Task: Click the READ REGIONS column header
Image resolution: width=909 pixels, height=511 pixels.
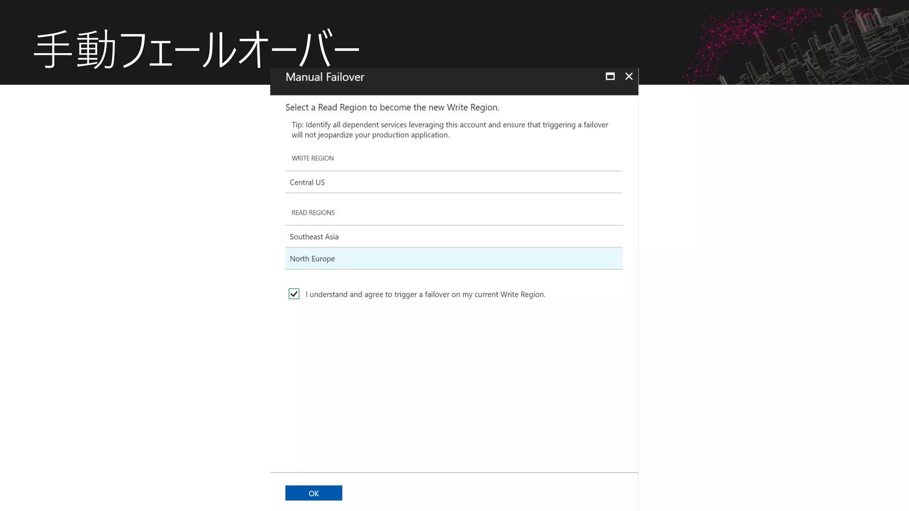Action: click(x=313, y=213)
